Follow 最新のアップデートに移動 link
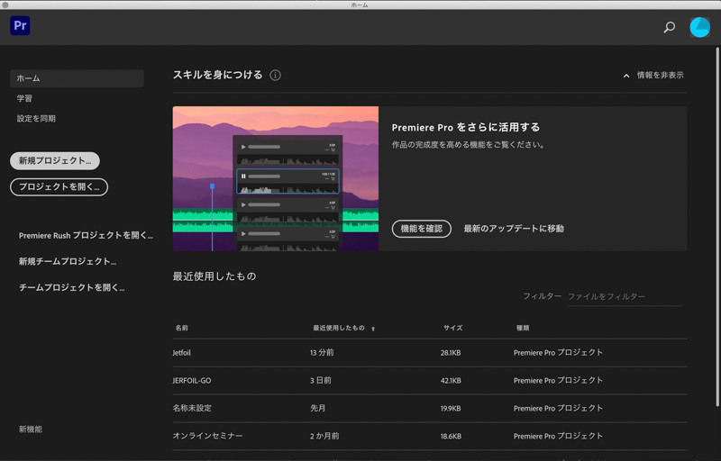Screen dimensions: 721x461 [514, 229]
